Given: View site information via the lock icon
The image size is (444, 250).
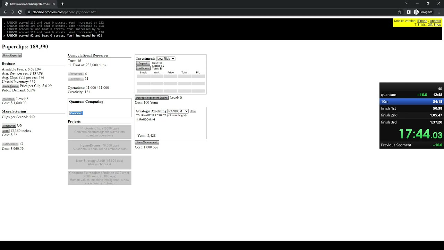Looking at the screenshot, I should [29, 12].
